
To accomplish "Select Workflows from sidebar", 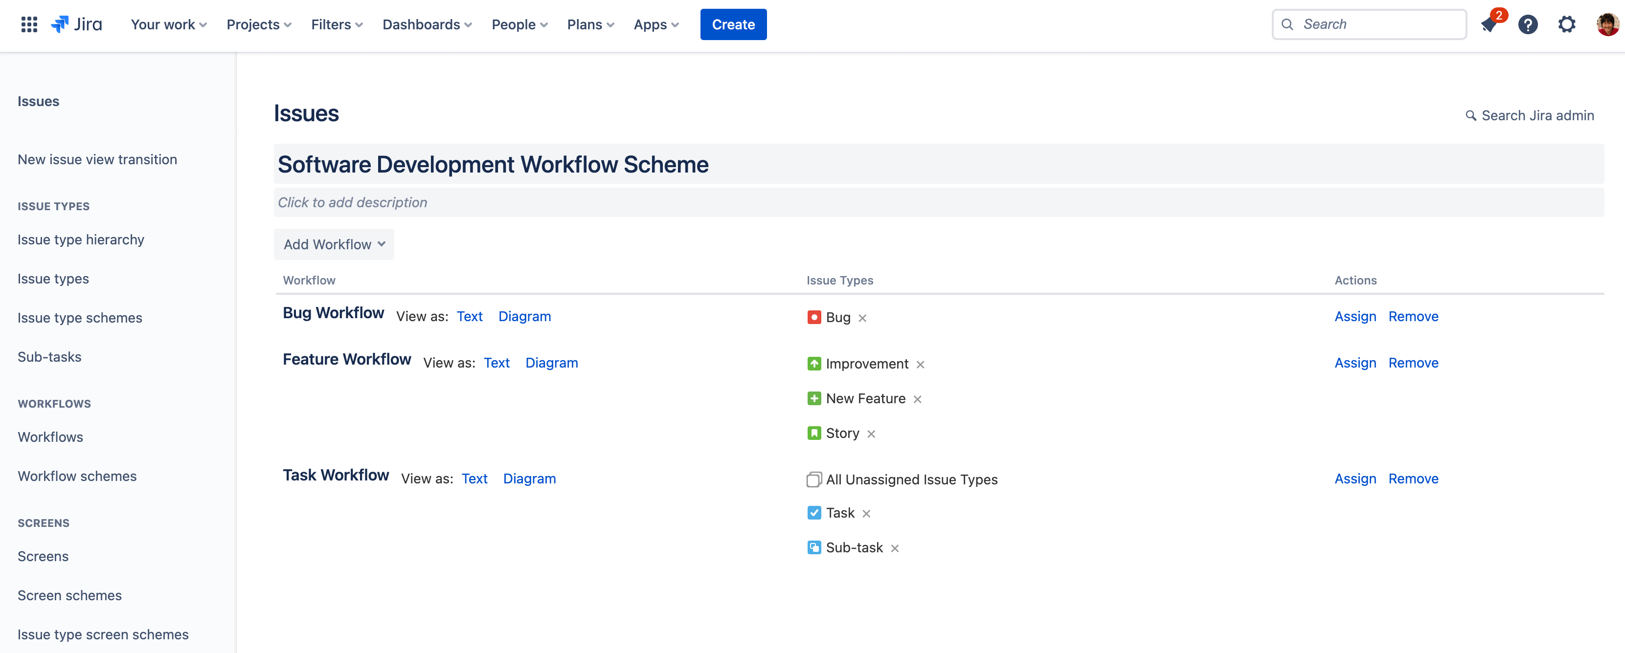I will 50,435.
